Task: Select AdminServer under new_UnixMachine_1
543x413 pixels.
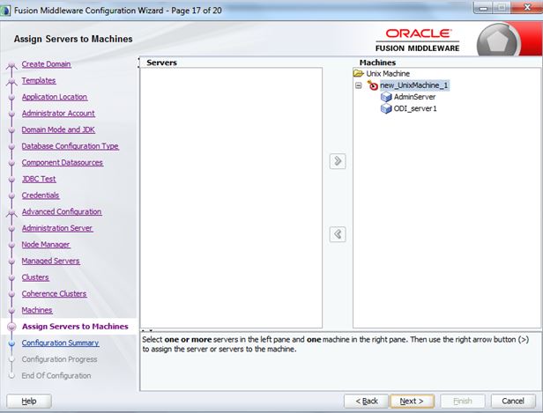Action: 414,97
